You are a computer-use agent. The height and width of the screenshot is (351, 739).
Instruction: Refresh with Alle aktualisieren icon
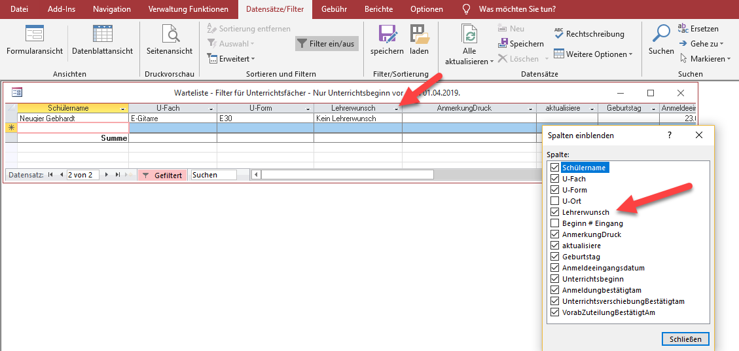tap(469, 34)
